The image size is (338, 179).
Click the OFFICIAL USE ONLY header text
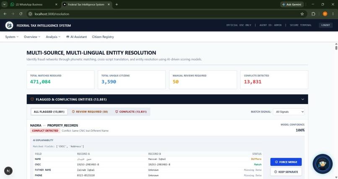tap(239, 25)
